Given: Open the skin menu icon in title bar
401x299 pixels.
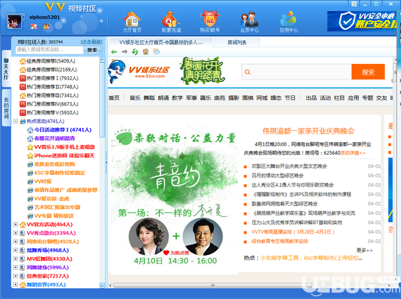Looking at the screenshot, I should (x=354, y=4).
